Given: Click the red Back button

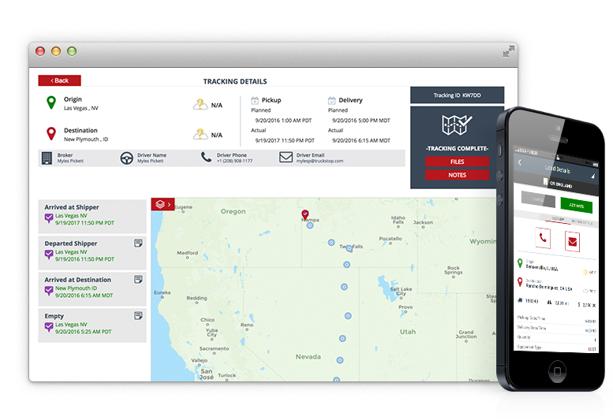Looking at the screenshot, I should tap(59, 80).
